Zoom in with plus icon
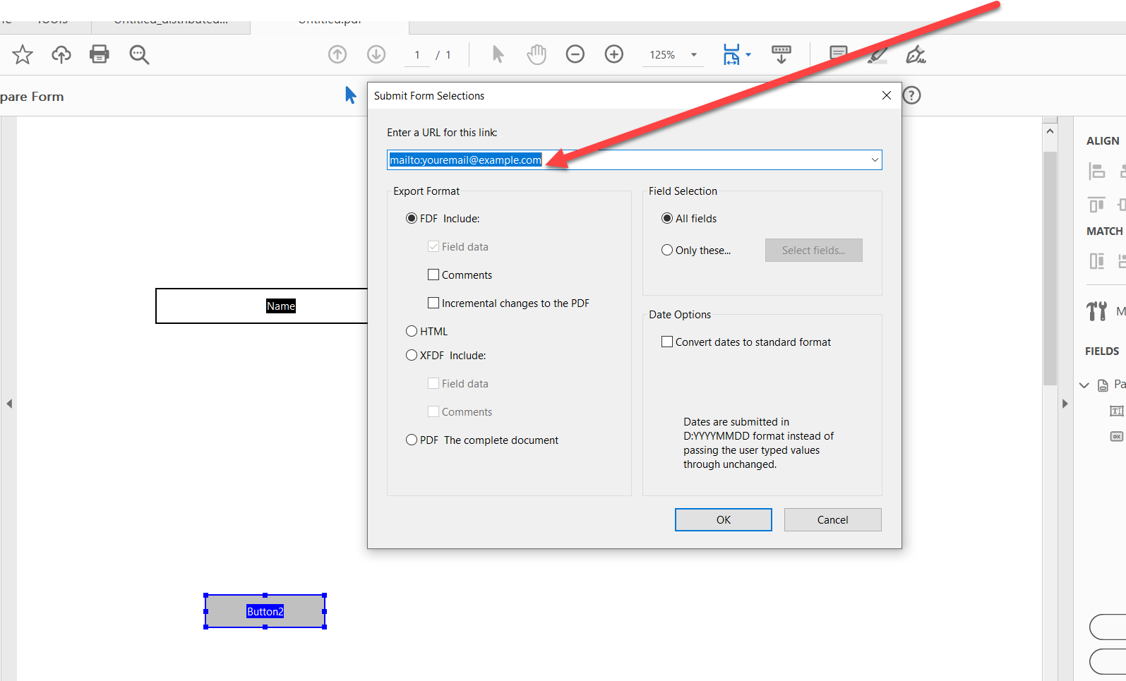This screenshot has width=1126, height=681. (614, 54)
